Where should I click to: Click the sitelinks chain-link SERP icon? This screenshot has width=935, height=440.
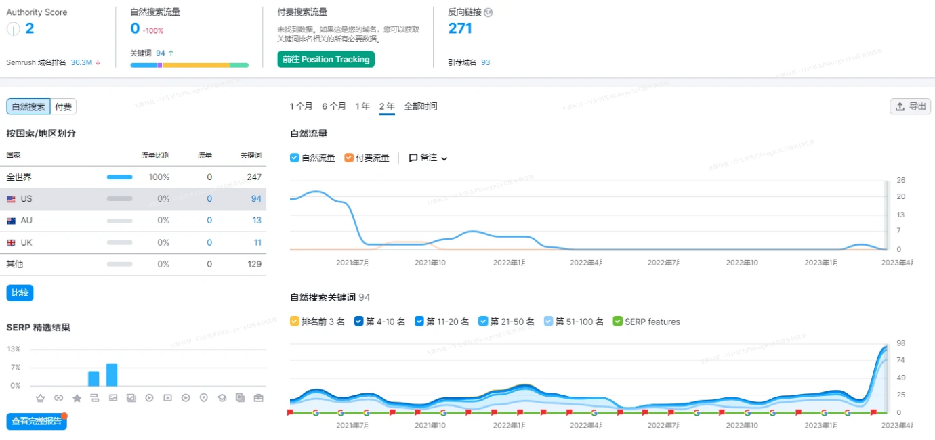point(58,398)
